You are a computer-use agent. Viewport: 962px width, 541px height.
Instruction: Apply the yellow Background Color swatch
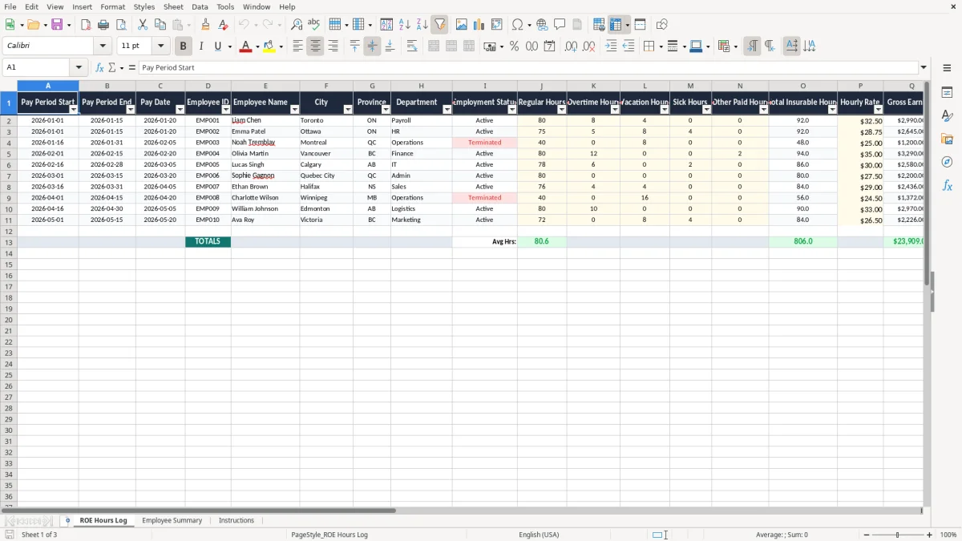pos(269,46)
